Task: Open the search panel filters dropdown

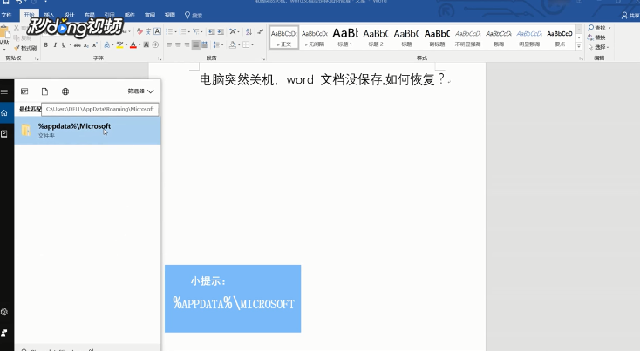Action: pyautogui.click(x=140, y=91)
